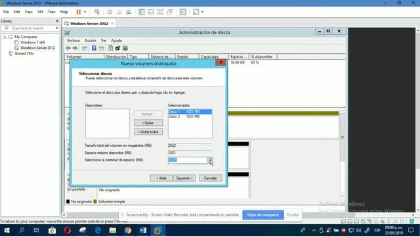The width and height of the screenshot is (420, 236).
Task: Click the Quitar button
Action: 148,123
